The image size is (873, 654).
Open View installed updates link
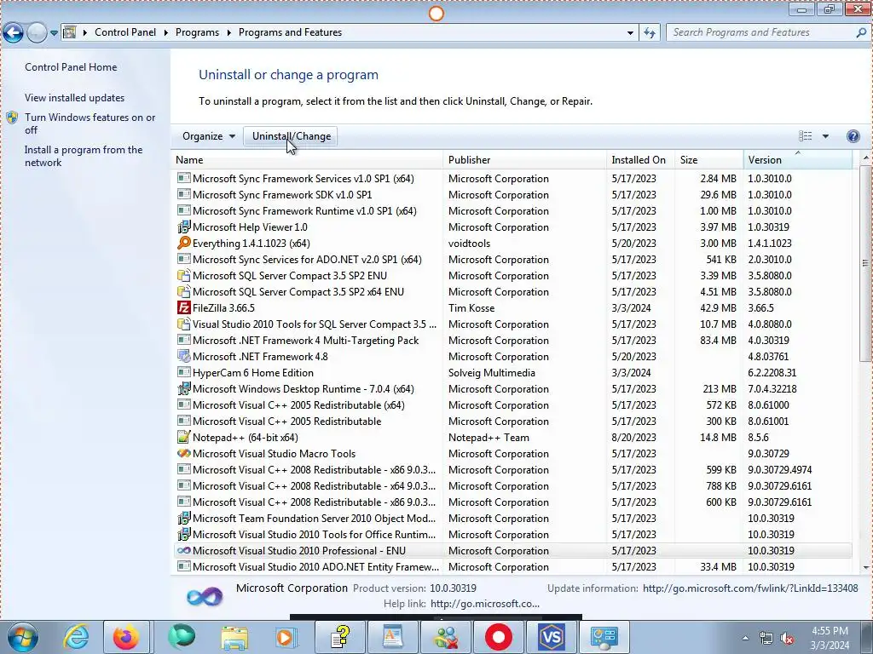point(75,98)
